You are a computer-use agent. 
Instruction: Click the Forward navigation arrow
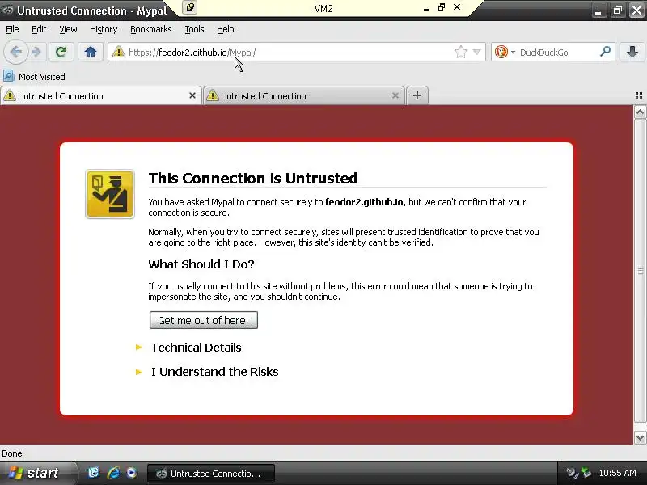click(36, 53)
